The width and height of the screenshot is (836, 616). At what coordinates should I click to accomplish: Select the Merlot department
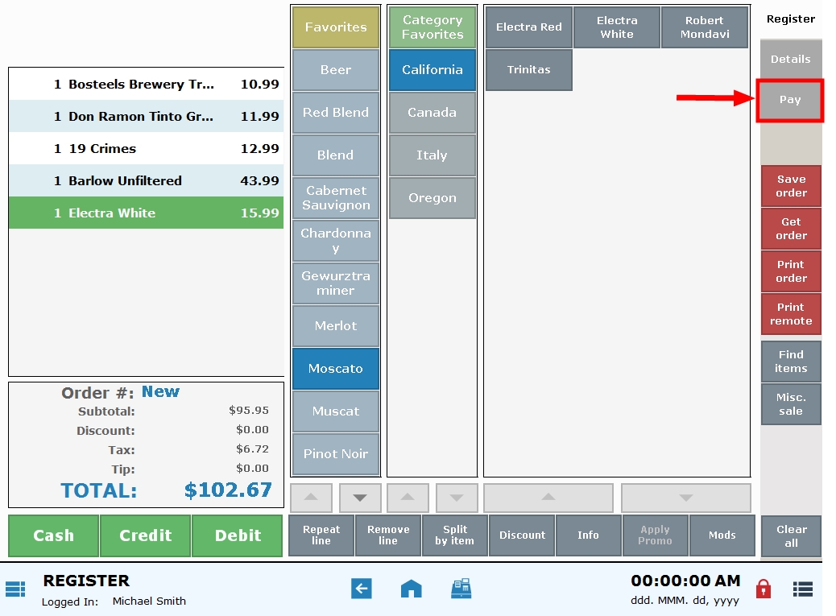click(336, 325)
